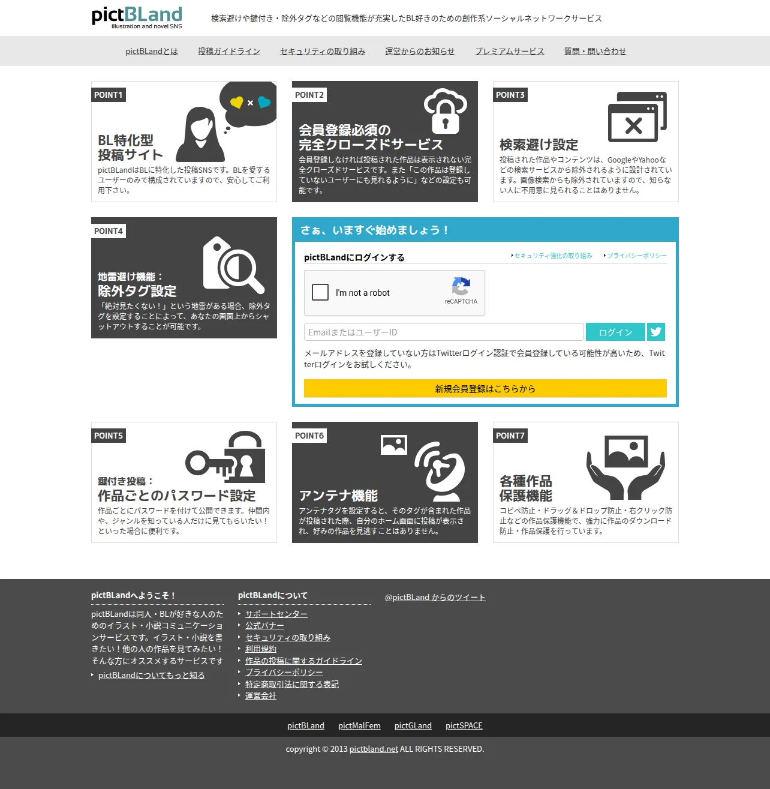Click the さぁ、いますぐ始めましょう！ banner heading
The image size is (770, 789).
(x=375, y=230)
